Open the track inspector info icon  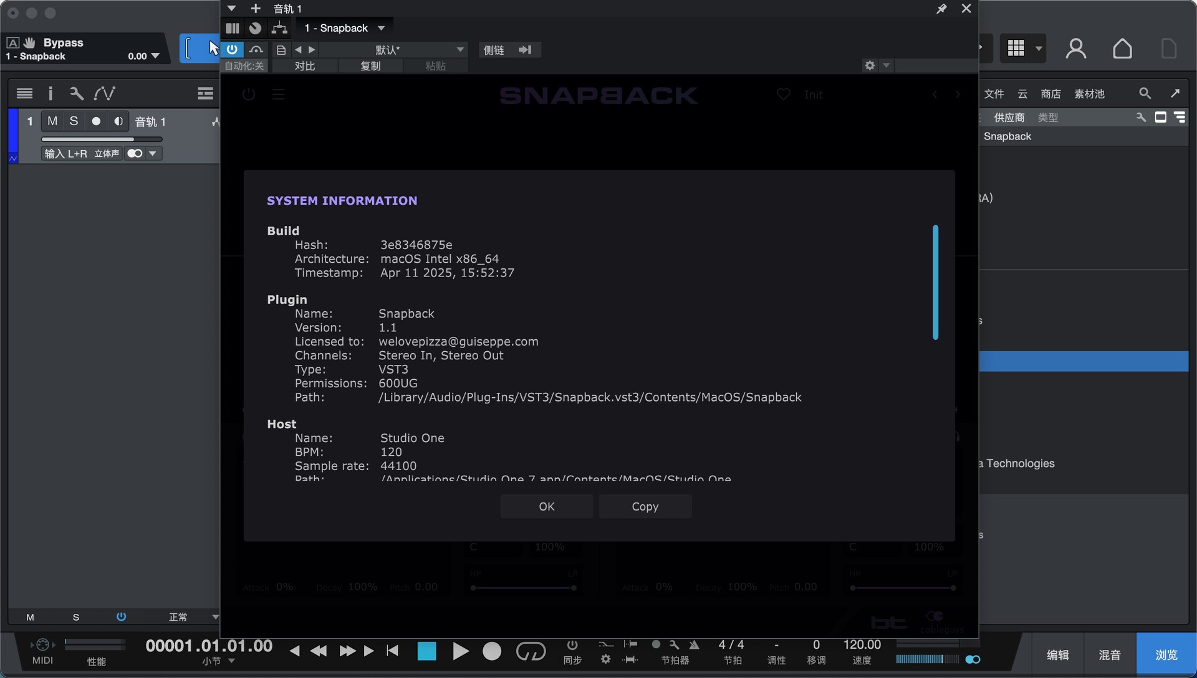click(50, 93)
